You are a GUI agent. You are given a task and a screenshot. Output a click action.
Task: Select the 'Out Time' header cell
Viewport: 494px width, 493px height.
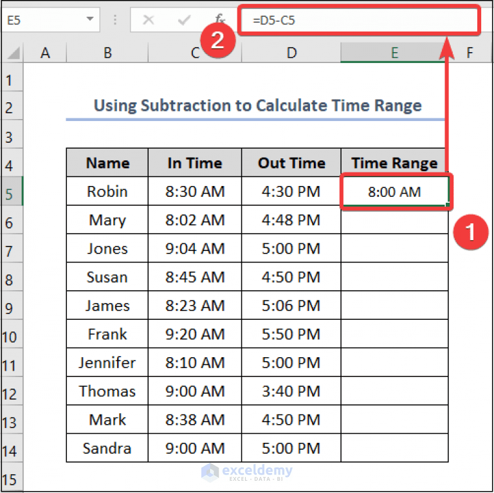(291, 163)
